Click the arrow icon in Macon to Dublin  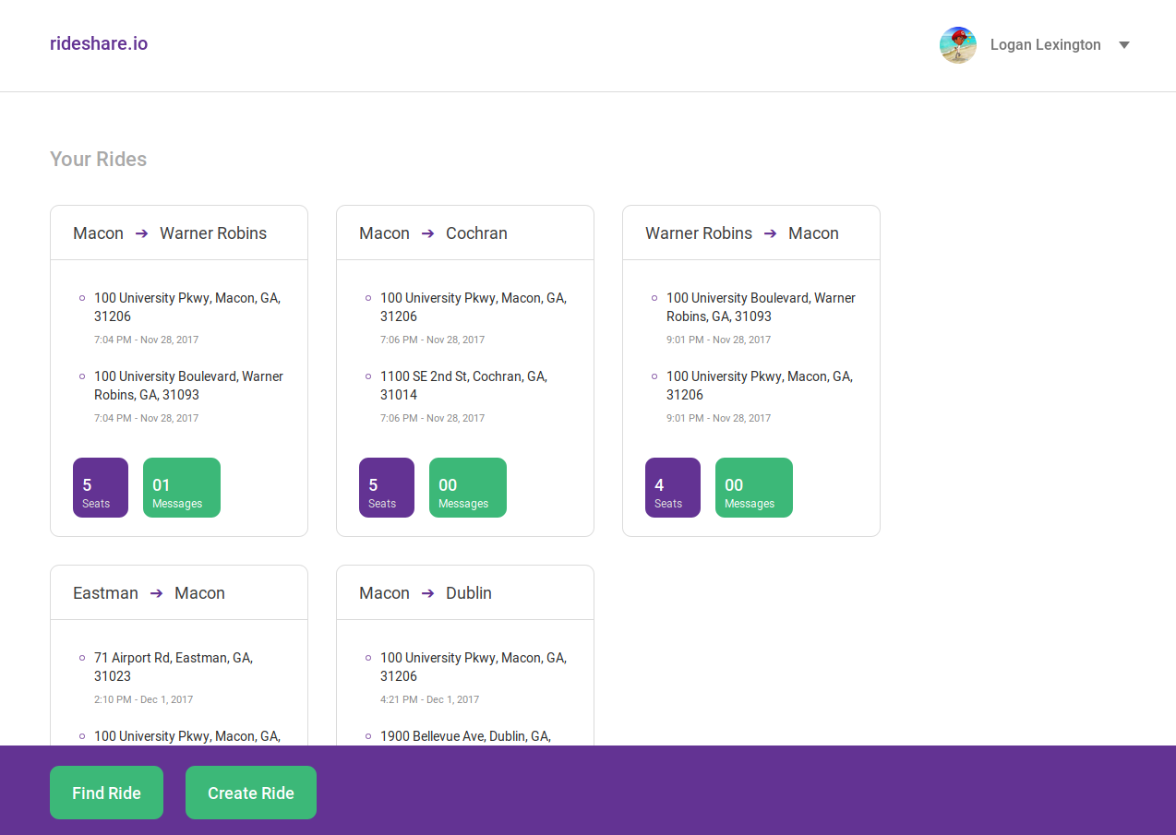(x=427, y=593)
